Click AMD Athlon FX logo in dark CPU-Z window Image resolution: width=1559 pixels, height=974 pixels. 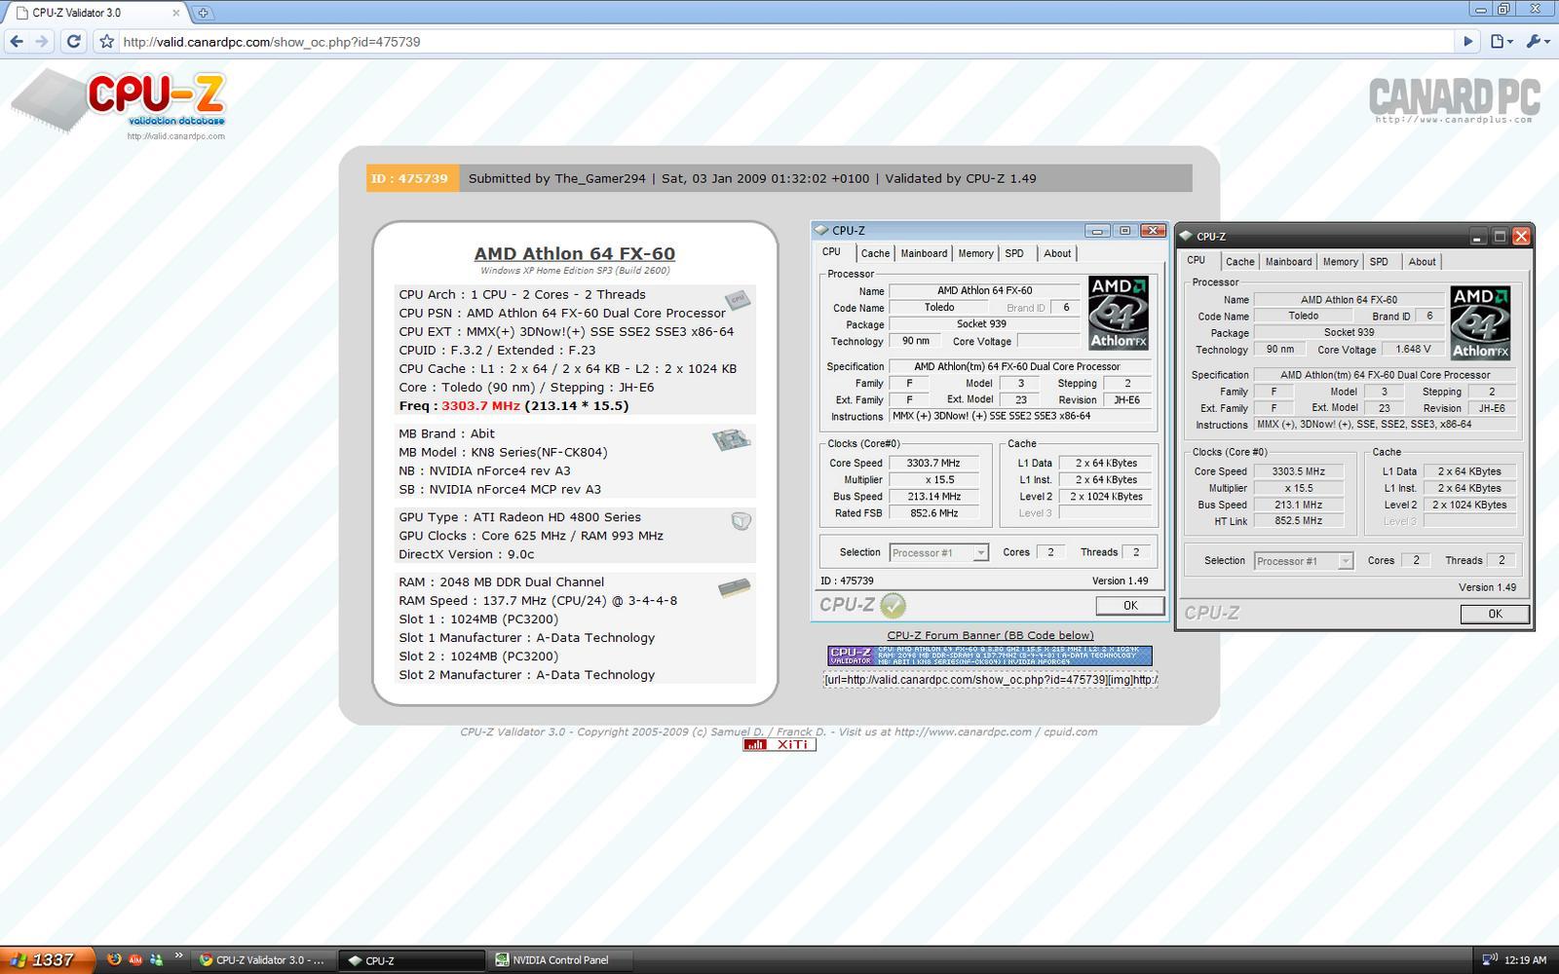pos(1480,322)
